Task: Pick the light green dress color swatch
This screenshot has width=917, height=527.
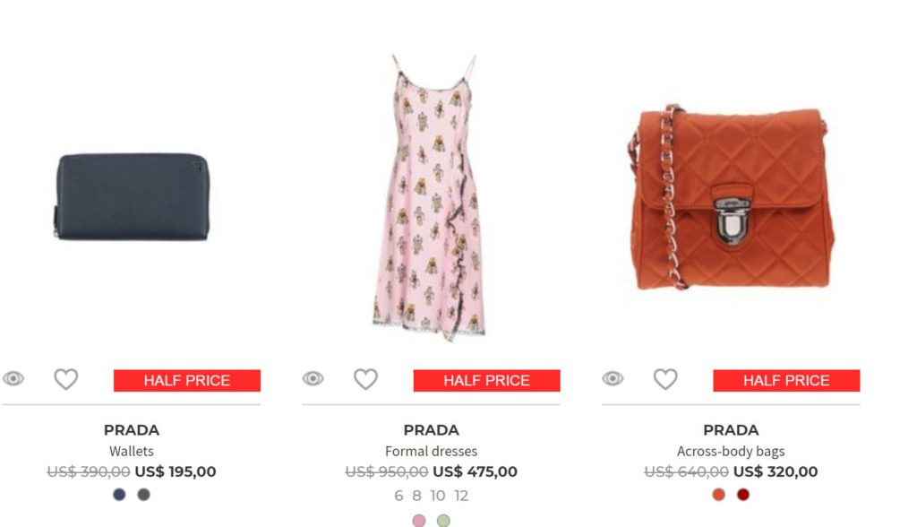Action: 442,521
